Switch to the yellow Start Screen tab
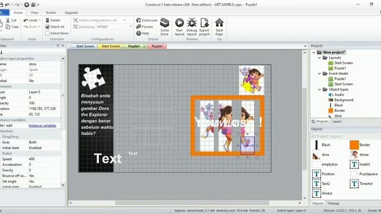 pos(111,46)
